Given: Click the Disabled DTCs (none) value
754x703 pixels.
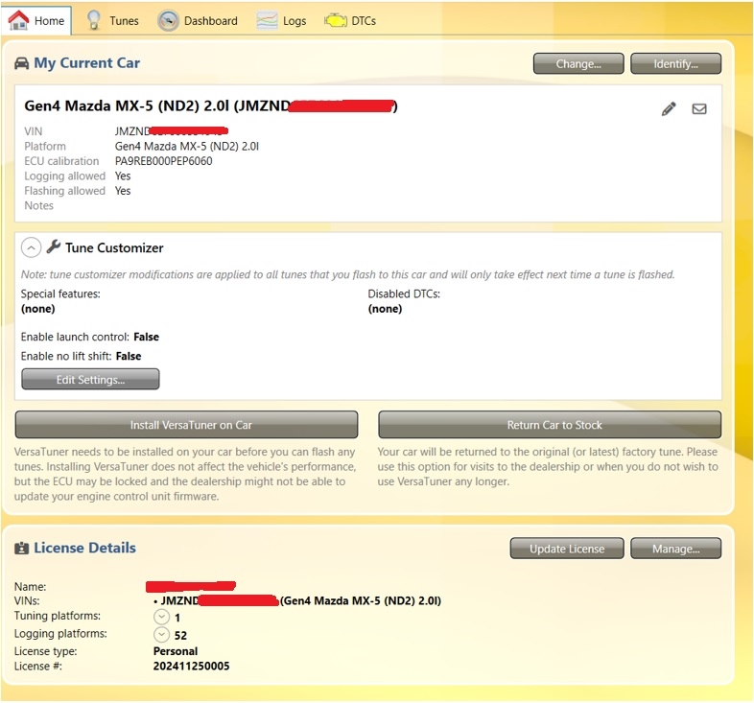Looking at the screenshot, I should click(x=385, y=309).
